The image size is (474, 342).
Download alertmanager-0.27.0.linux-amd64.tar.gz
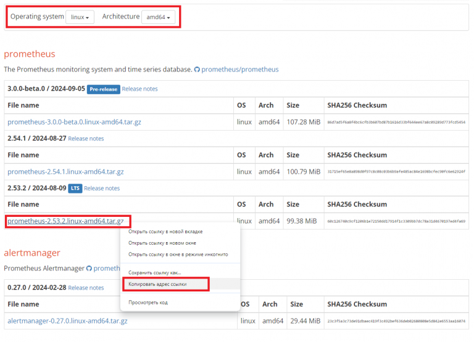(67, 321)
